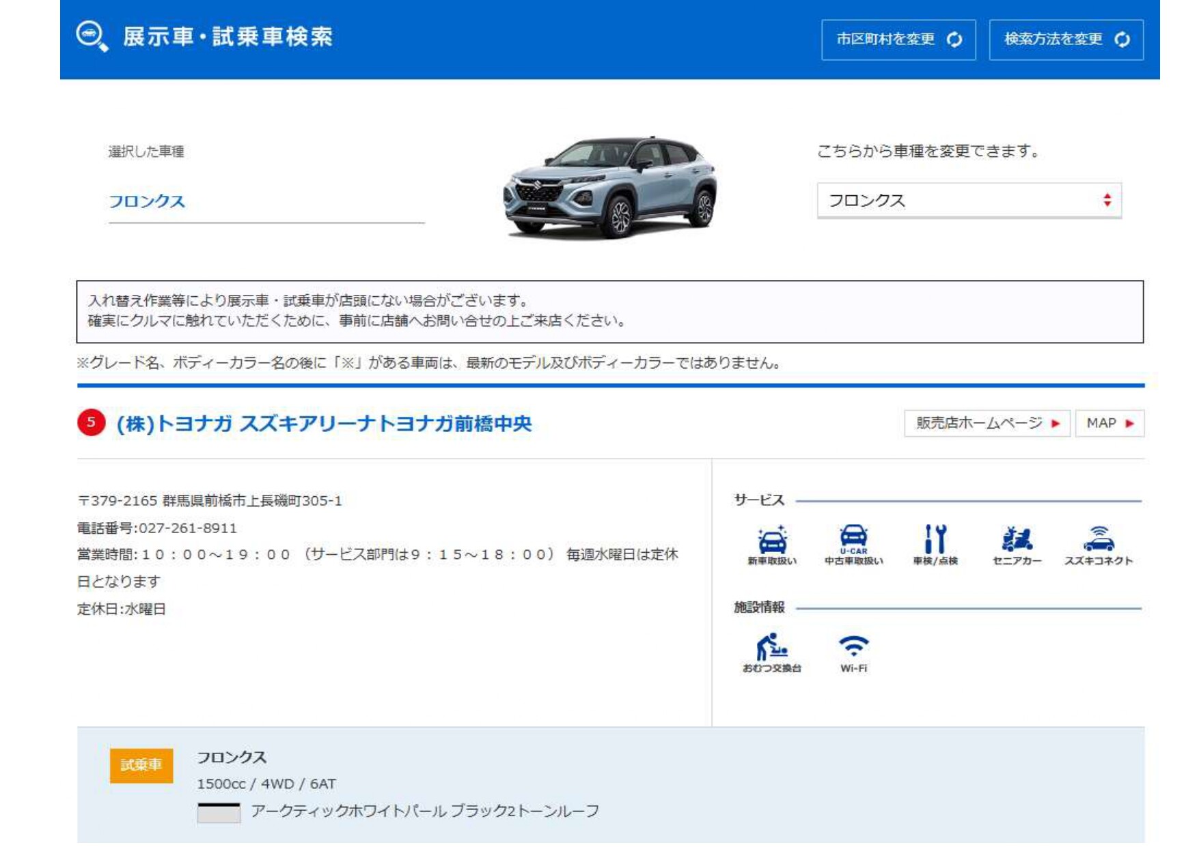Click 展示車・試乗車検索 header title
Viewport: 1199px width, 847px height.
228,36
